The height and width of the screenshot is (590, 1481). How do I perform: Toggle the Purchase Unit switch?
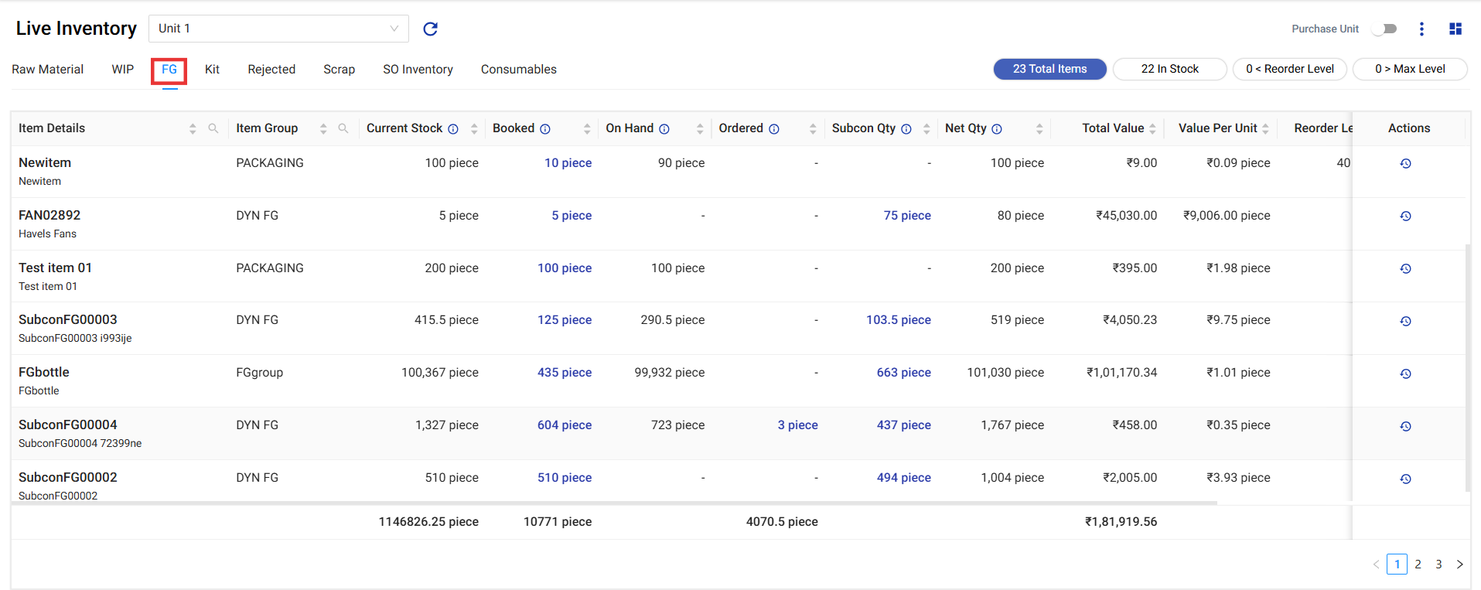(x=1384, y=29)
